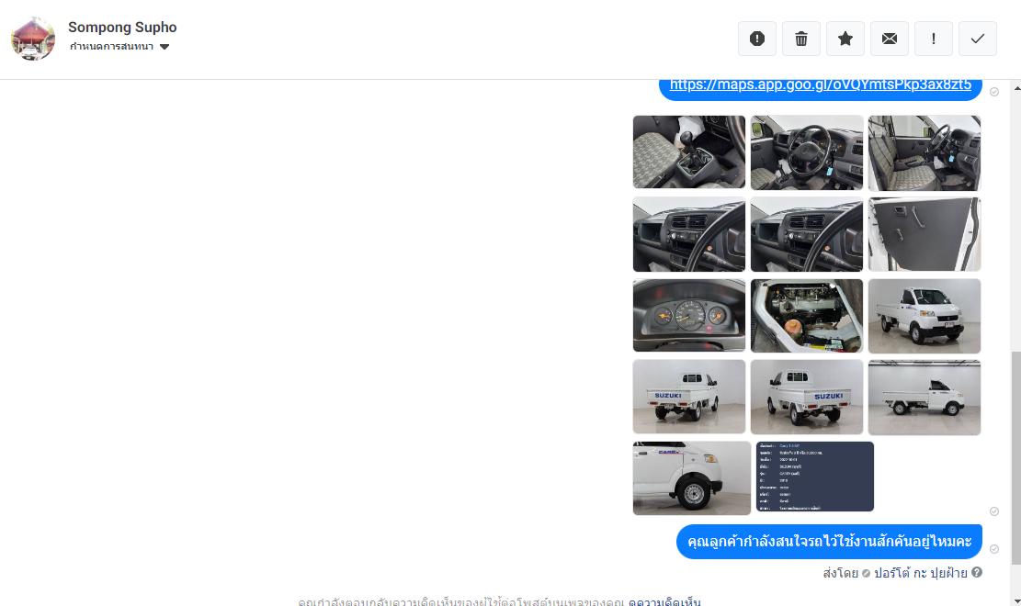The height and width of the screenshot is (606, 1021).
Task: Open the maps.app.goo.gl link
Action: [x=821, y=85]
